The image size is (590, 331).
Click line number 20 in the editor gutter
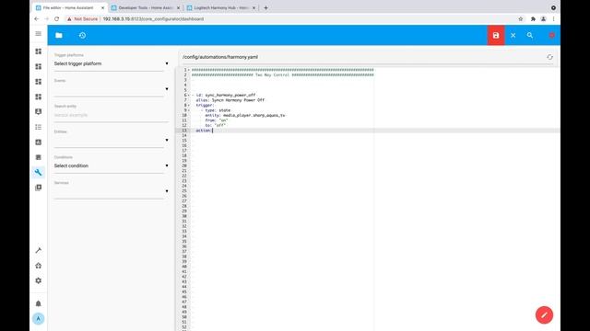(184, 165)
